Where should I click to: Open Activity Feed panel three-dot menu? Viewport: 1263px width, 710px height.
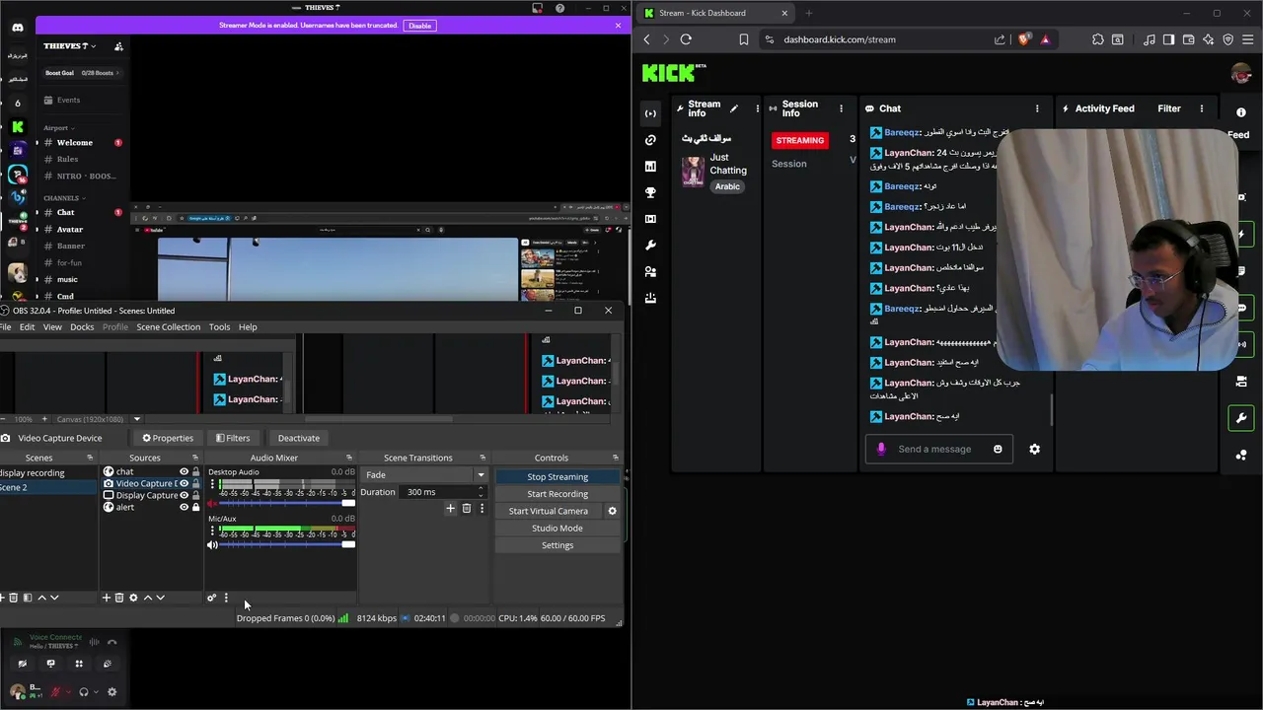(1201, 108)
